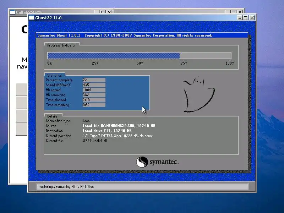
Task: Click the Ghost32 11.0 title text
Action: pyautogui.click(x=48, y=18)
